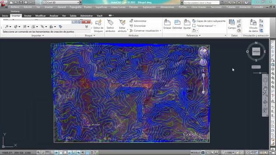The width and height of the screenshot is (276, 155).
Task: Click the New file icon in quick access toolbar
Action: point(11,3)
